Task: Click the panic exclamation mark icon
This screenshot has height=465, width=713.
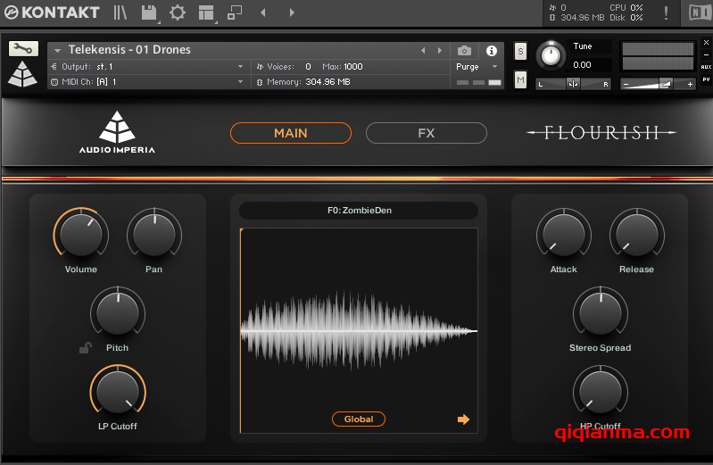Action: [665, 12]
